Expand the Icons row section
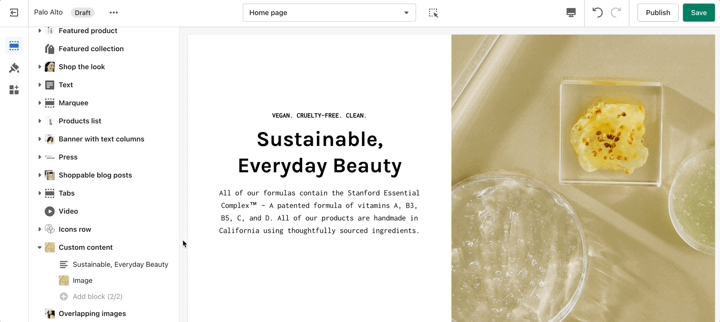The width and height of the screenshot is (720, 322). 40,229
